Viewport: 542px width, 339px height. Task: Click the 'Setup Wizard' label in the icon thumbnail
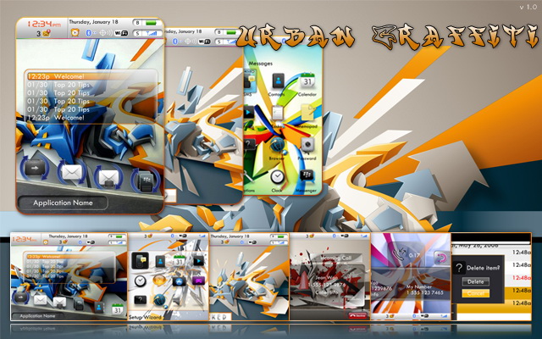(x=145, y=317)
